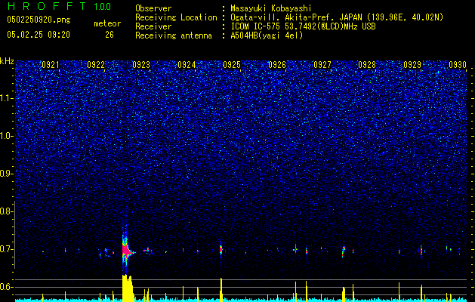Click filename 0502250920.png
Screen dimensions: 475x302
(39, 20)
